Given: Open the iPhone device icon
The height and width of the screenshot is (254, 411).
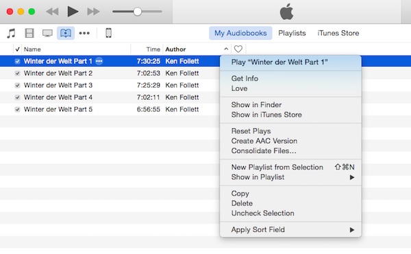Looking at the screenshot, I should tap(108, 33).
